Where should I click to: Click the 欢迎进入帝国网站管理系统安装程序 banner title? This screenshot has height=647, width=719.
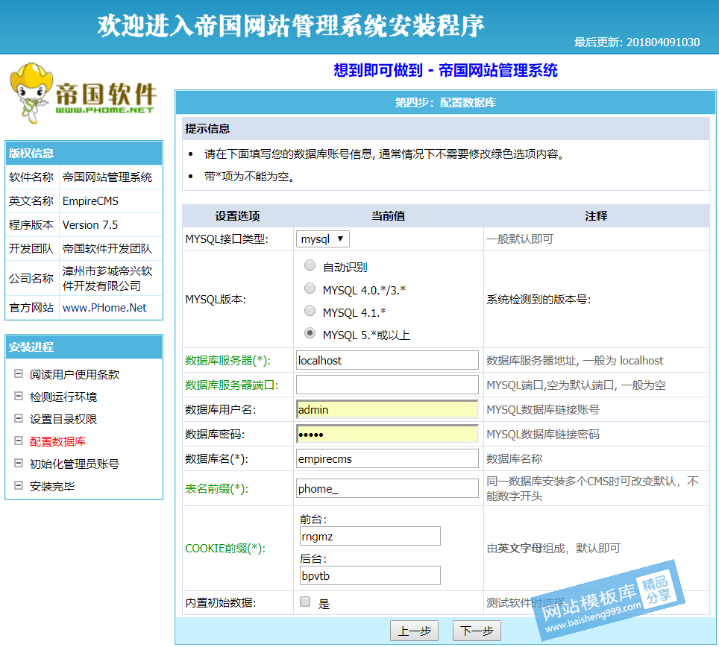291,25
